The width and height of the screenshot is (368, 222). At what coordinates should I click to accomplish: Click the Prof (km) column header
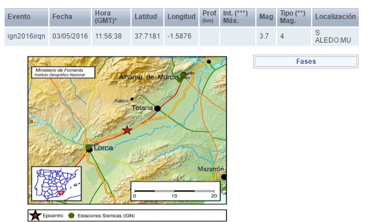click(209, 17)
